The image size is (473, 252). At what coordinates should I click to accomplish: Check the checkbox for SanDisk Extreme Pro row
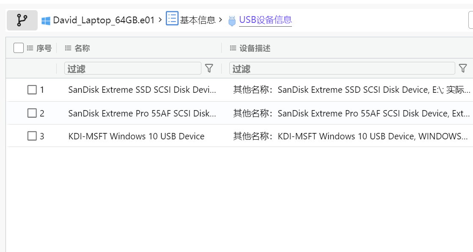click(x=32, y=113)
